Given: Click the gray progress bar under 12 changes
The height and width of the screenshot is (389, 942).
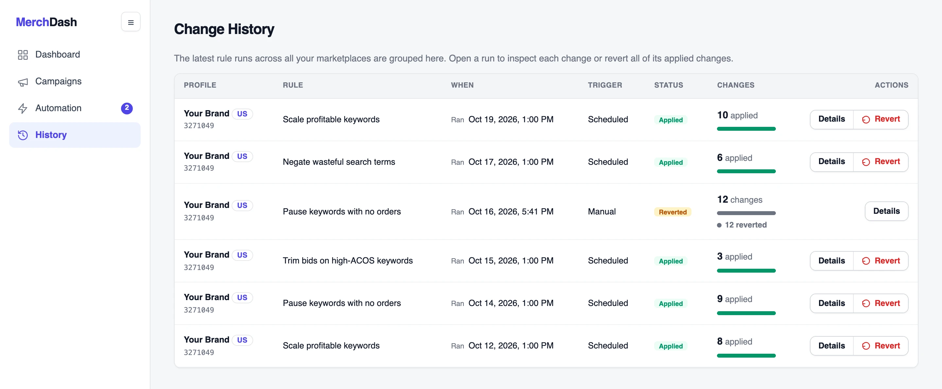Looking at the screenshot, I should [746, 213].
